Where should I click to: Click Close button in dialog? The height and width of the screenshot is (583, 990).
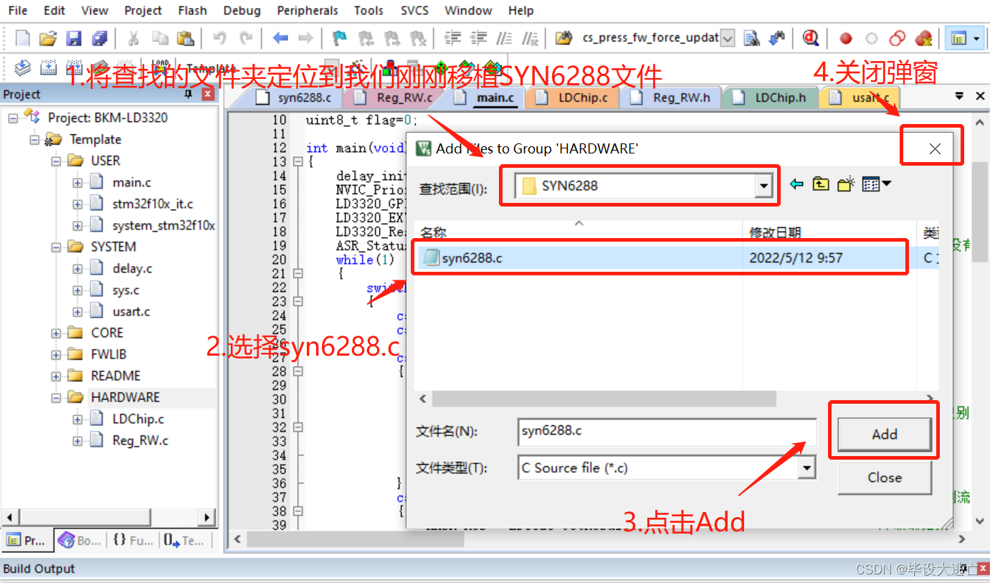(x=884, y=478)
